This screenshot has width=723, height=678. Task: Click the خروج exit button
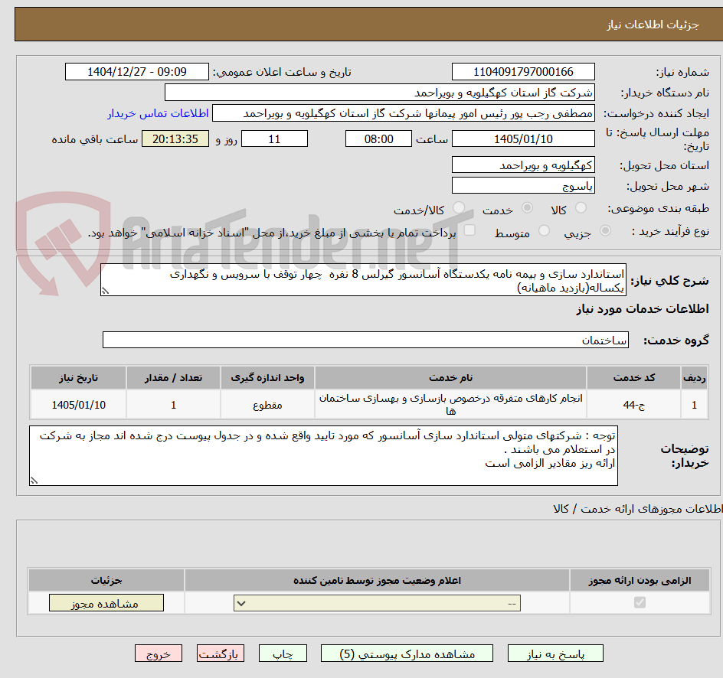[158, 654]
